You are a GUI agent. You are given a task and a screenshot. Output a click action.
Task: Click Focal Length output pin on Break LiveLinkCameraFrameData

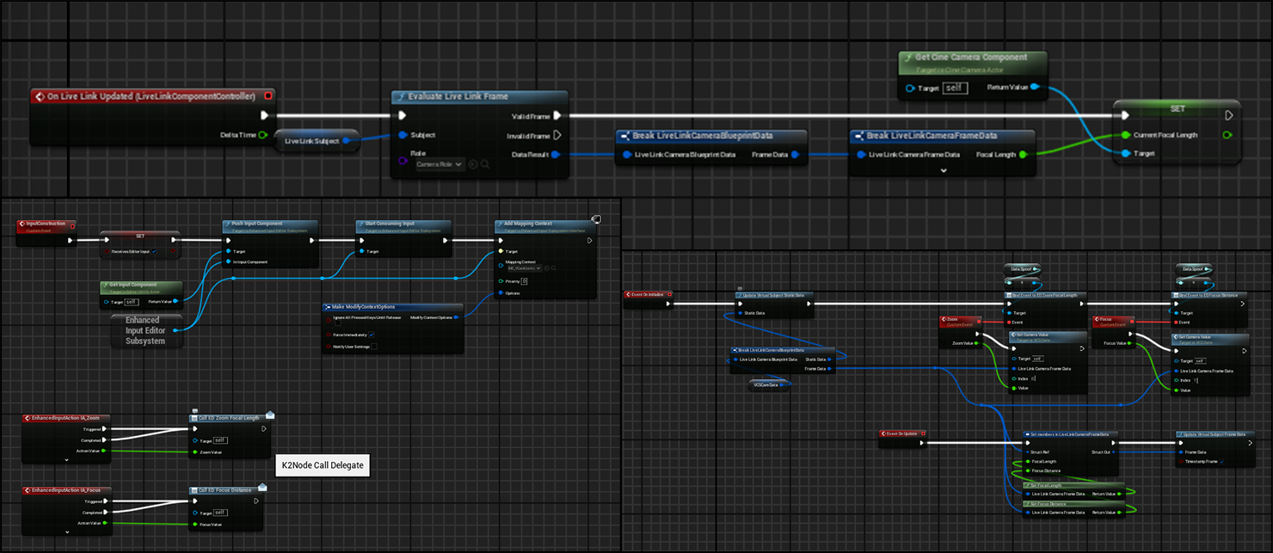pyautogui.click(x=1023, y=155)
